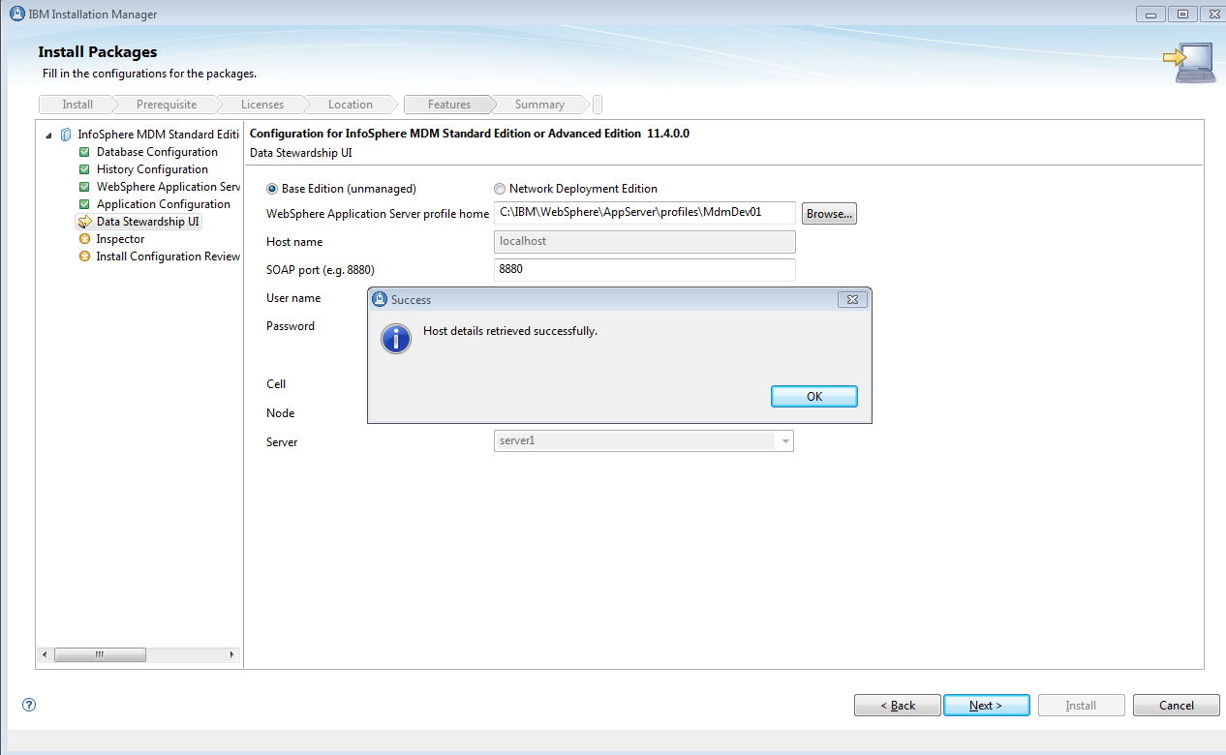The width and height of the screenshot is (1226, 755).
Task: Click the SOAP port field containing 8880
Action: [x=645, y=269]
